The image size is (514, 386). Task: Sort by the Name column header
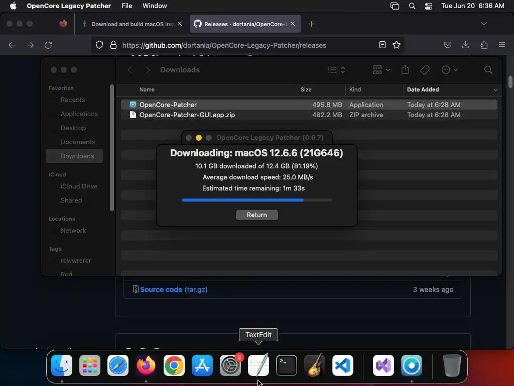pos(147,89)
